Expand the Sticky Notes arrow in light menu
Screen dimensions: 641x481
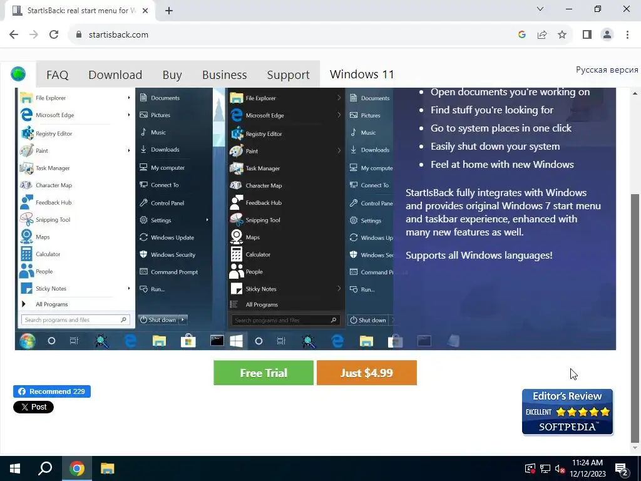[129, 288]
